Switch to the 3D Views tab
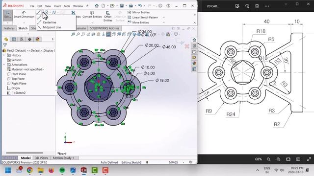314x176 pixels. point(41,158)
